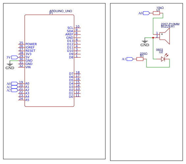This screenshot has height=164, width=186.
Task: Click the ARDUINO_UNO component name label
Action: 61,11
